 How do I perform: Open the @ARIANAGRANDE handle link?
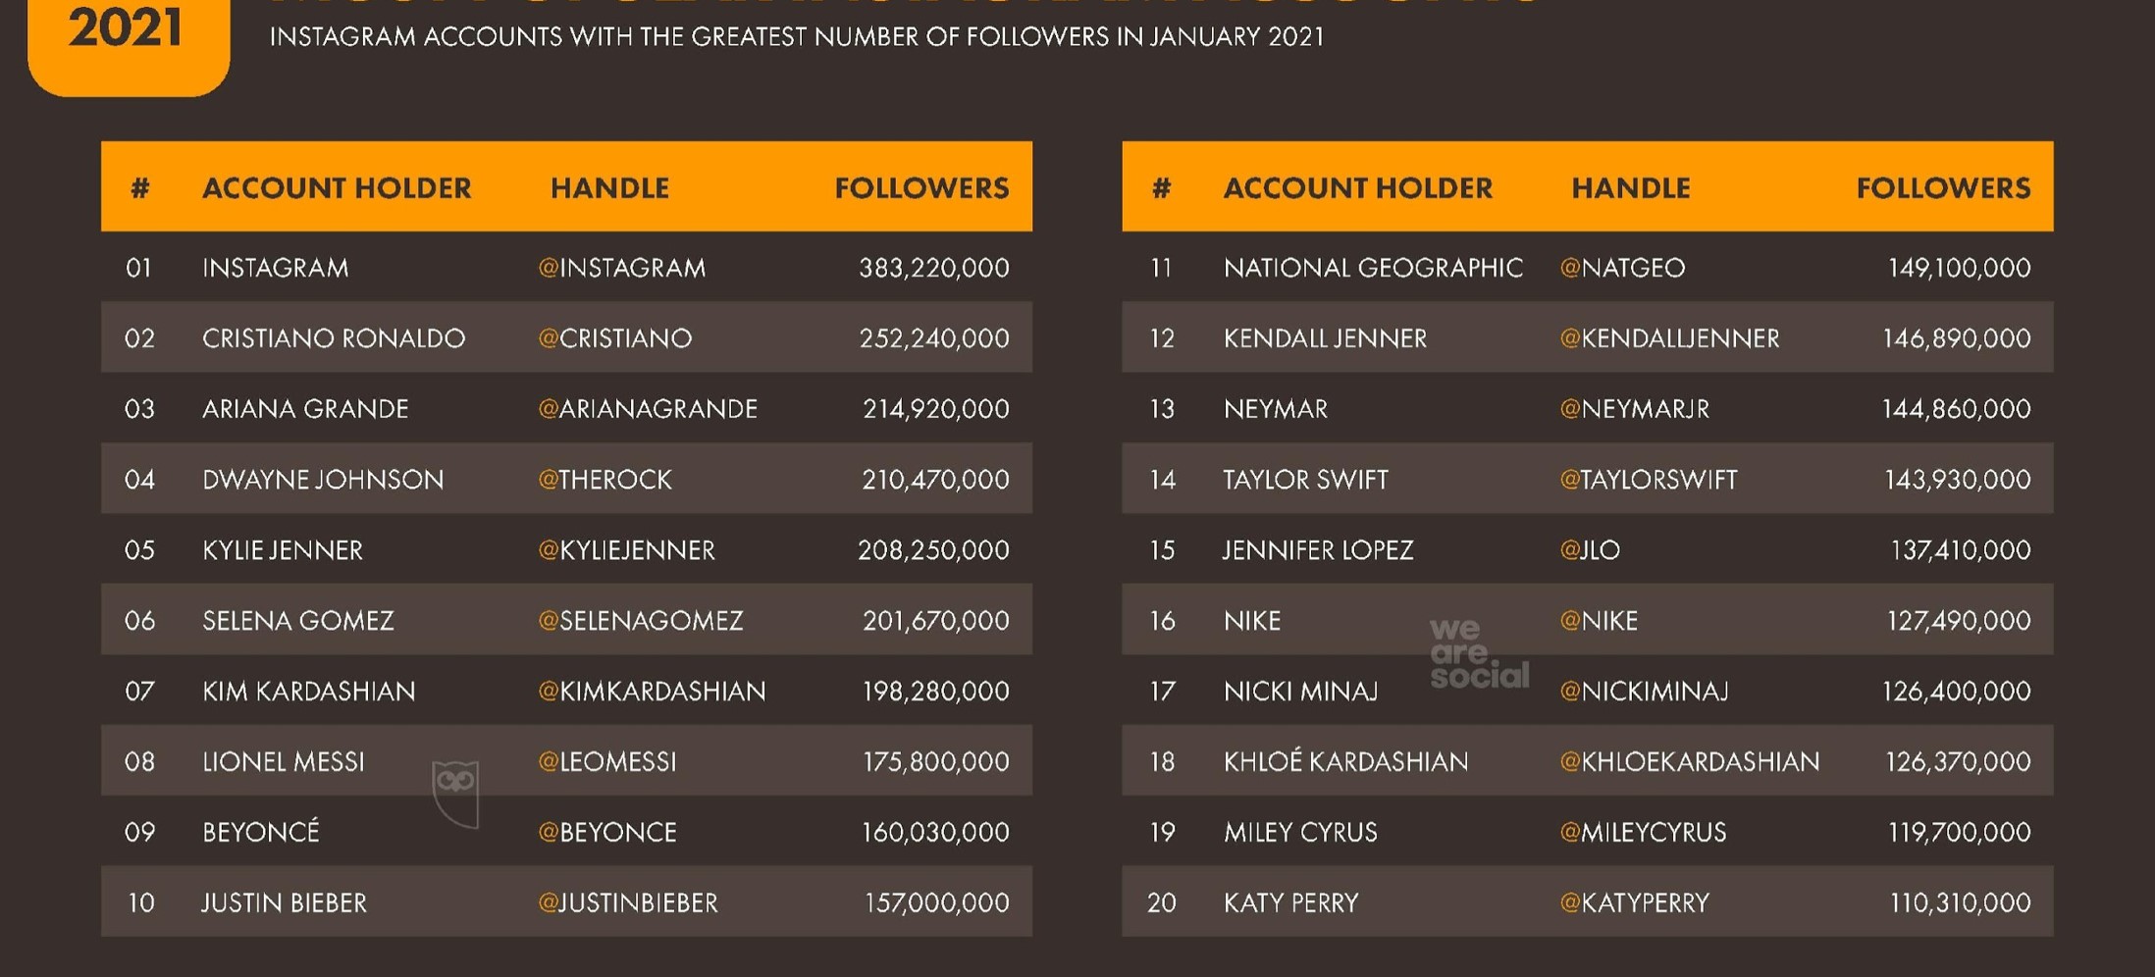(648, 409)
